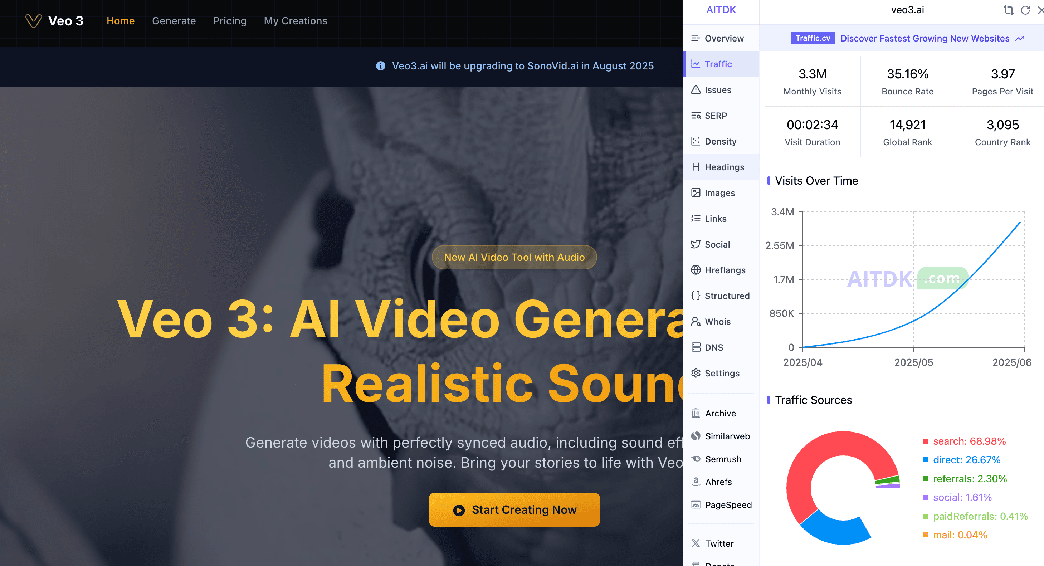1044x566 pixels.
Task: Open the Semrush icon
Action: coord(696,459)
